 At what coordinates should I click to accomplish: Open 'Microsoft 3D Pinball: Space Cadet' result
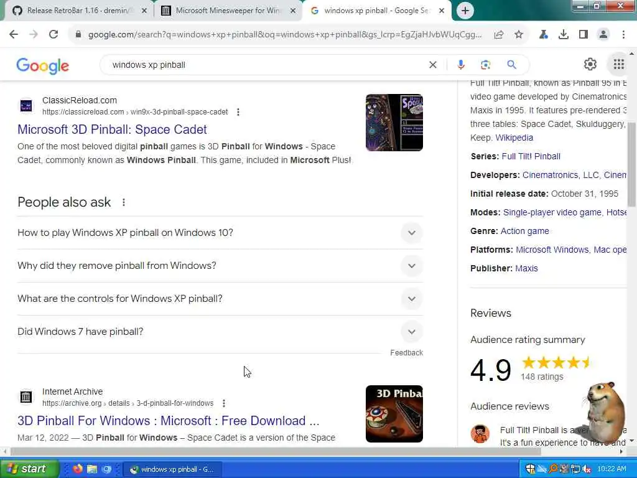pyautogui.click(x=112, y=129)
